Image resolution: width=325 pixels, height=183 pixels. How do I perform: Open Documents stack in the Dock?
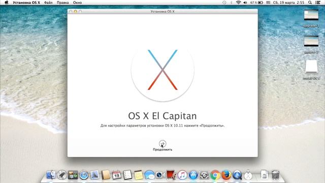[x=264, y=175]
